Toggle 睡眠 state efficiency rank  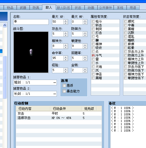(x=126, y=40)
